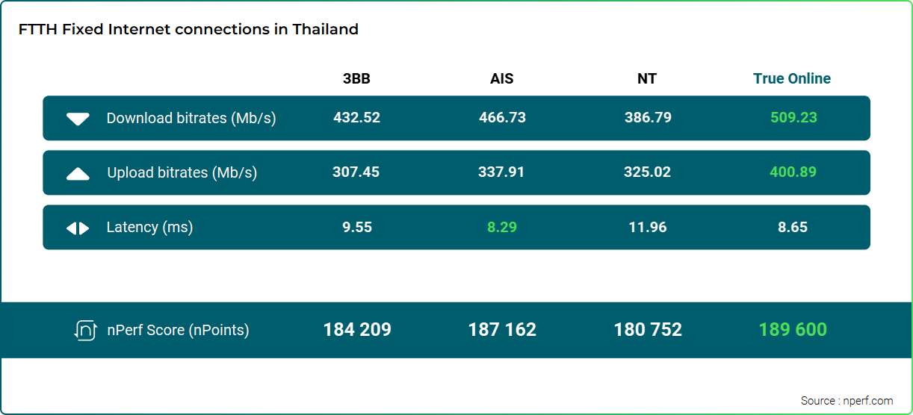Click the FTTH Fixed Internet connections title
913x415 pixels.
(x=188, y=30)
